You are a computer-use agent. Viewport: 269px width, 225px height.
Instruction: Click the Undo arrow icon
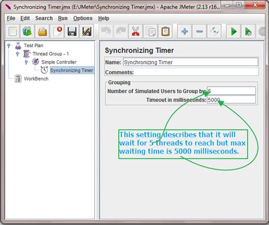click(106, 31)
